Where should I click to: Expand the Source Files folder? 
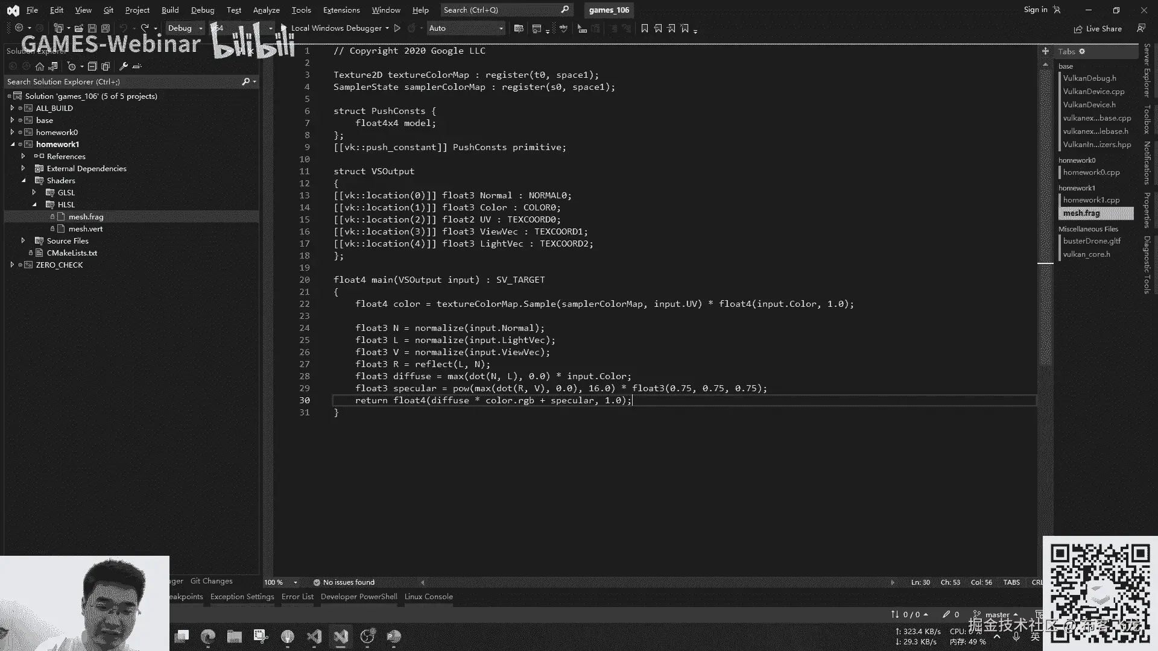click(x=24, y=241)
